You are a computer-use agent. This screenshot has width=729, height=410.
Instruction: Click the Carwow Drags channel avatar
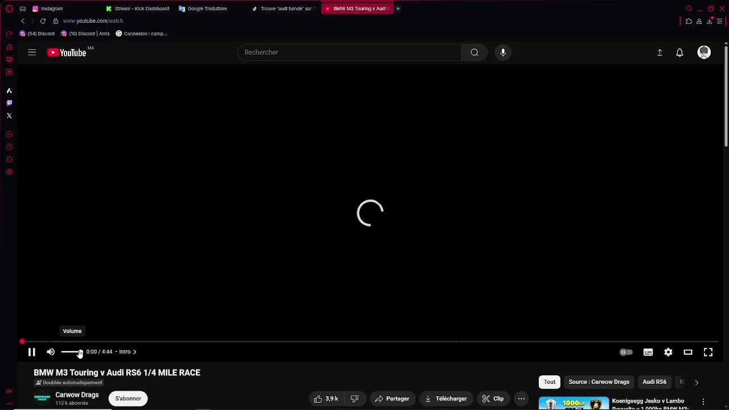[x=42, y=398]
